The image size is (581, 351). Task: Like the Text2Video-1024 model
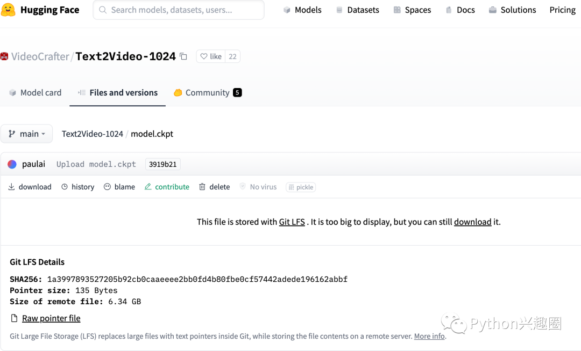(x=211, y=56)
